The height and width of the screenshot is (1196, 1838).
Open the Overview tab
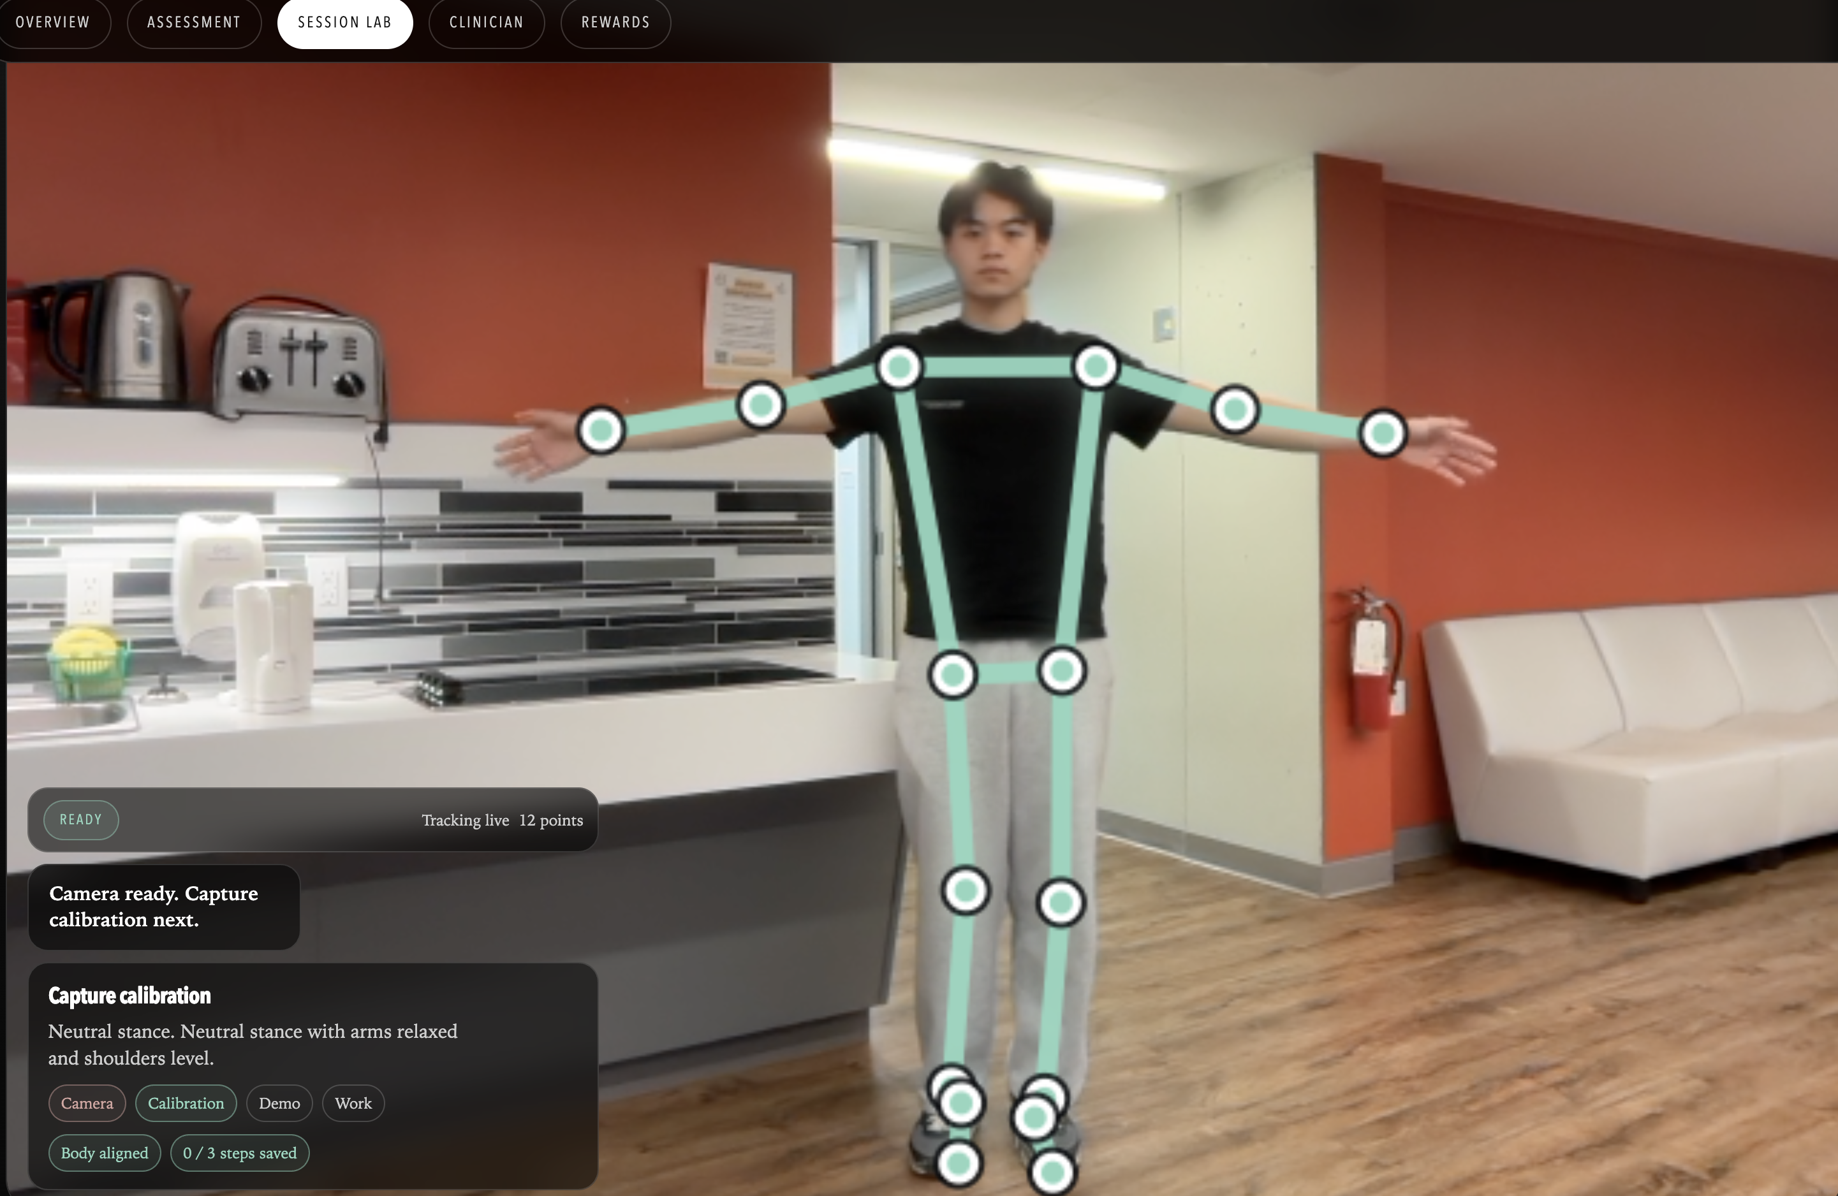click(52, 22)
